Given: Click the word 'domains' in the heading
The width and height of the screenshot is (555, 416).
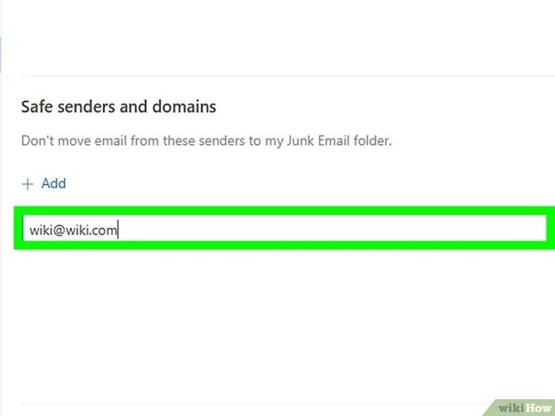Looking at the screenshot, I should point(184,107).
